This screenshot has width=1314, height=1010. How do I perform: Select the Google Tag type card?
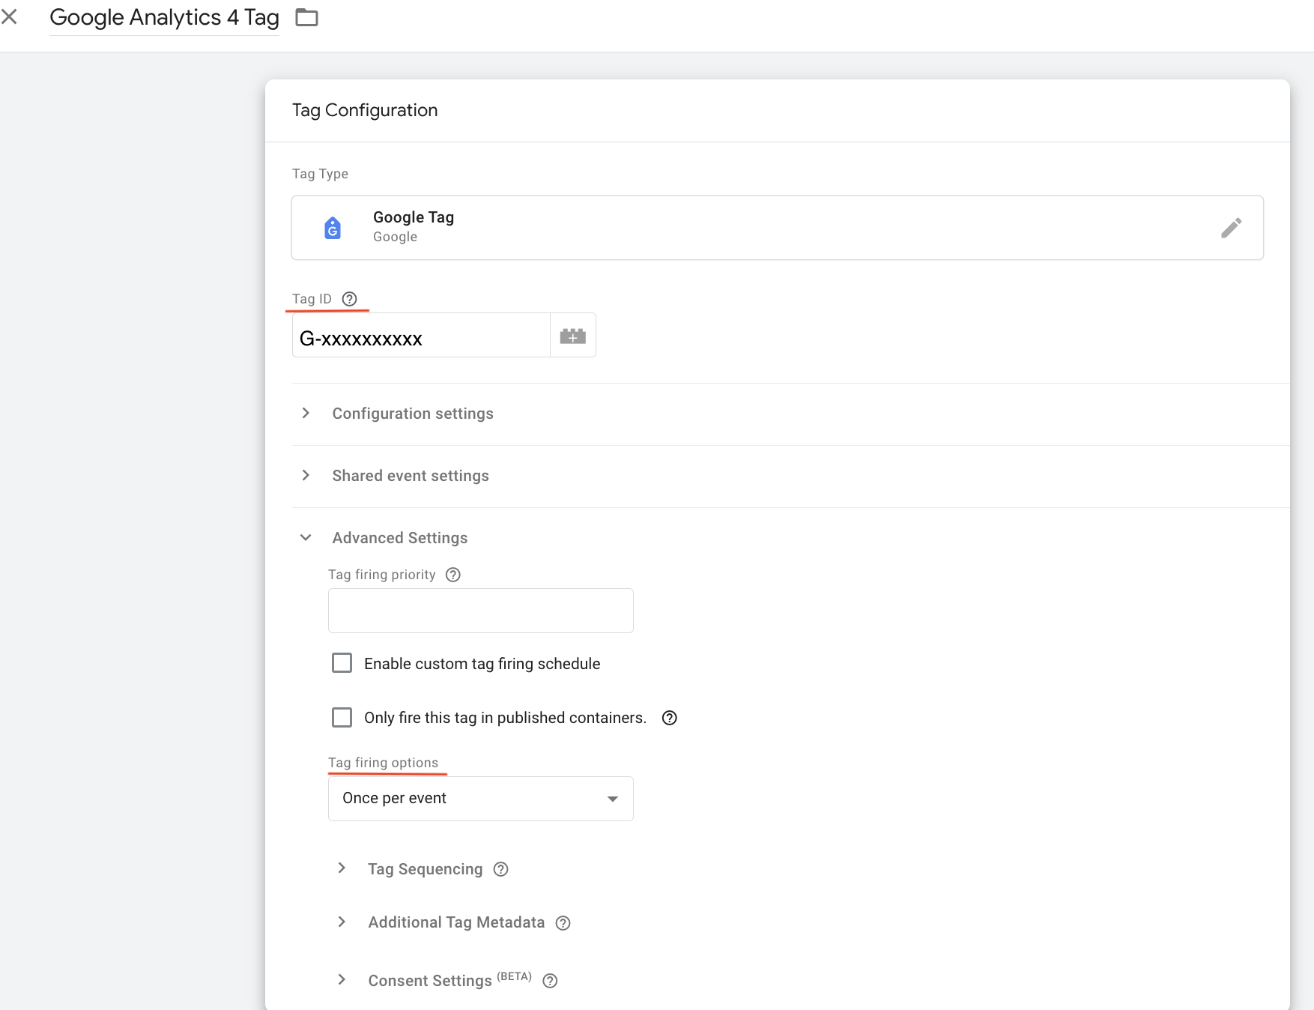click(777, 228)
